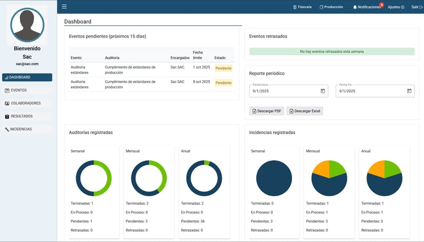Open the RESULTADOS menu item
The image size is (424, 242).
27,117
